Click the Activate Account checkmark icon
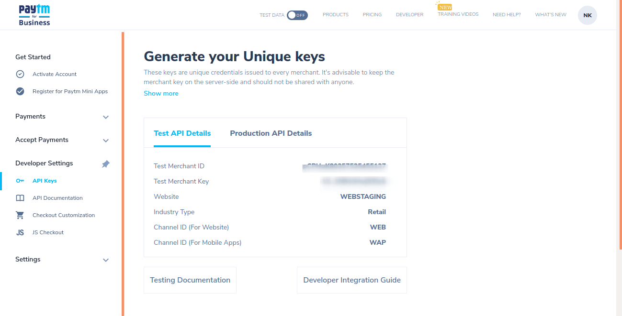622x316 pixels. click(x=20, y=74)
